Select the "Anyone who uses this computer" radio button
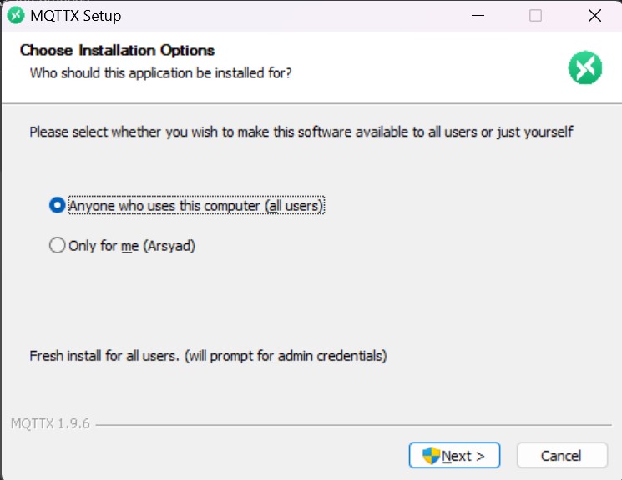 pos(57,205)
